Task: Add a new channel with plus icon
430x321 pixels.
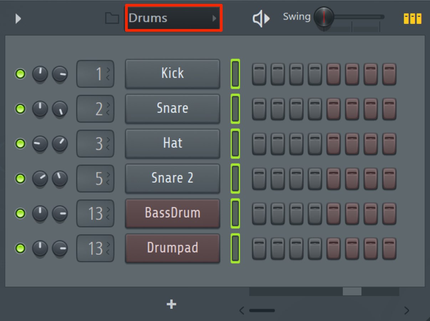Action: 172,304
